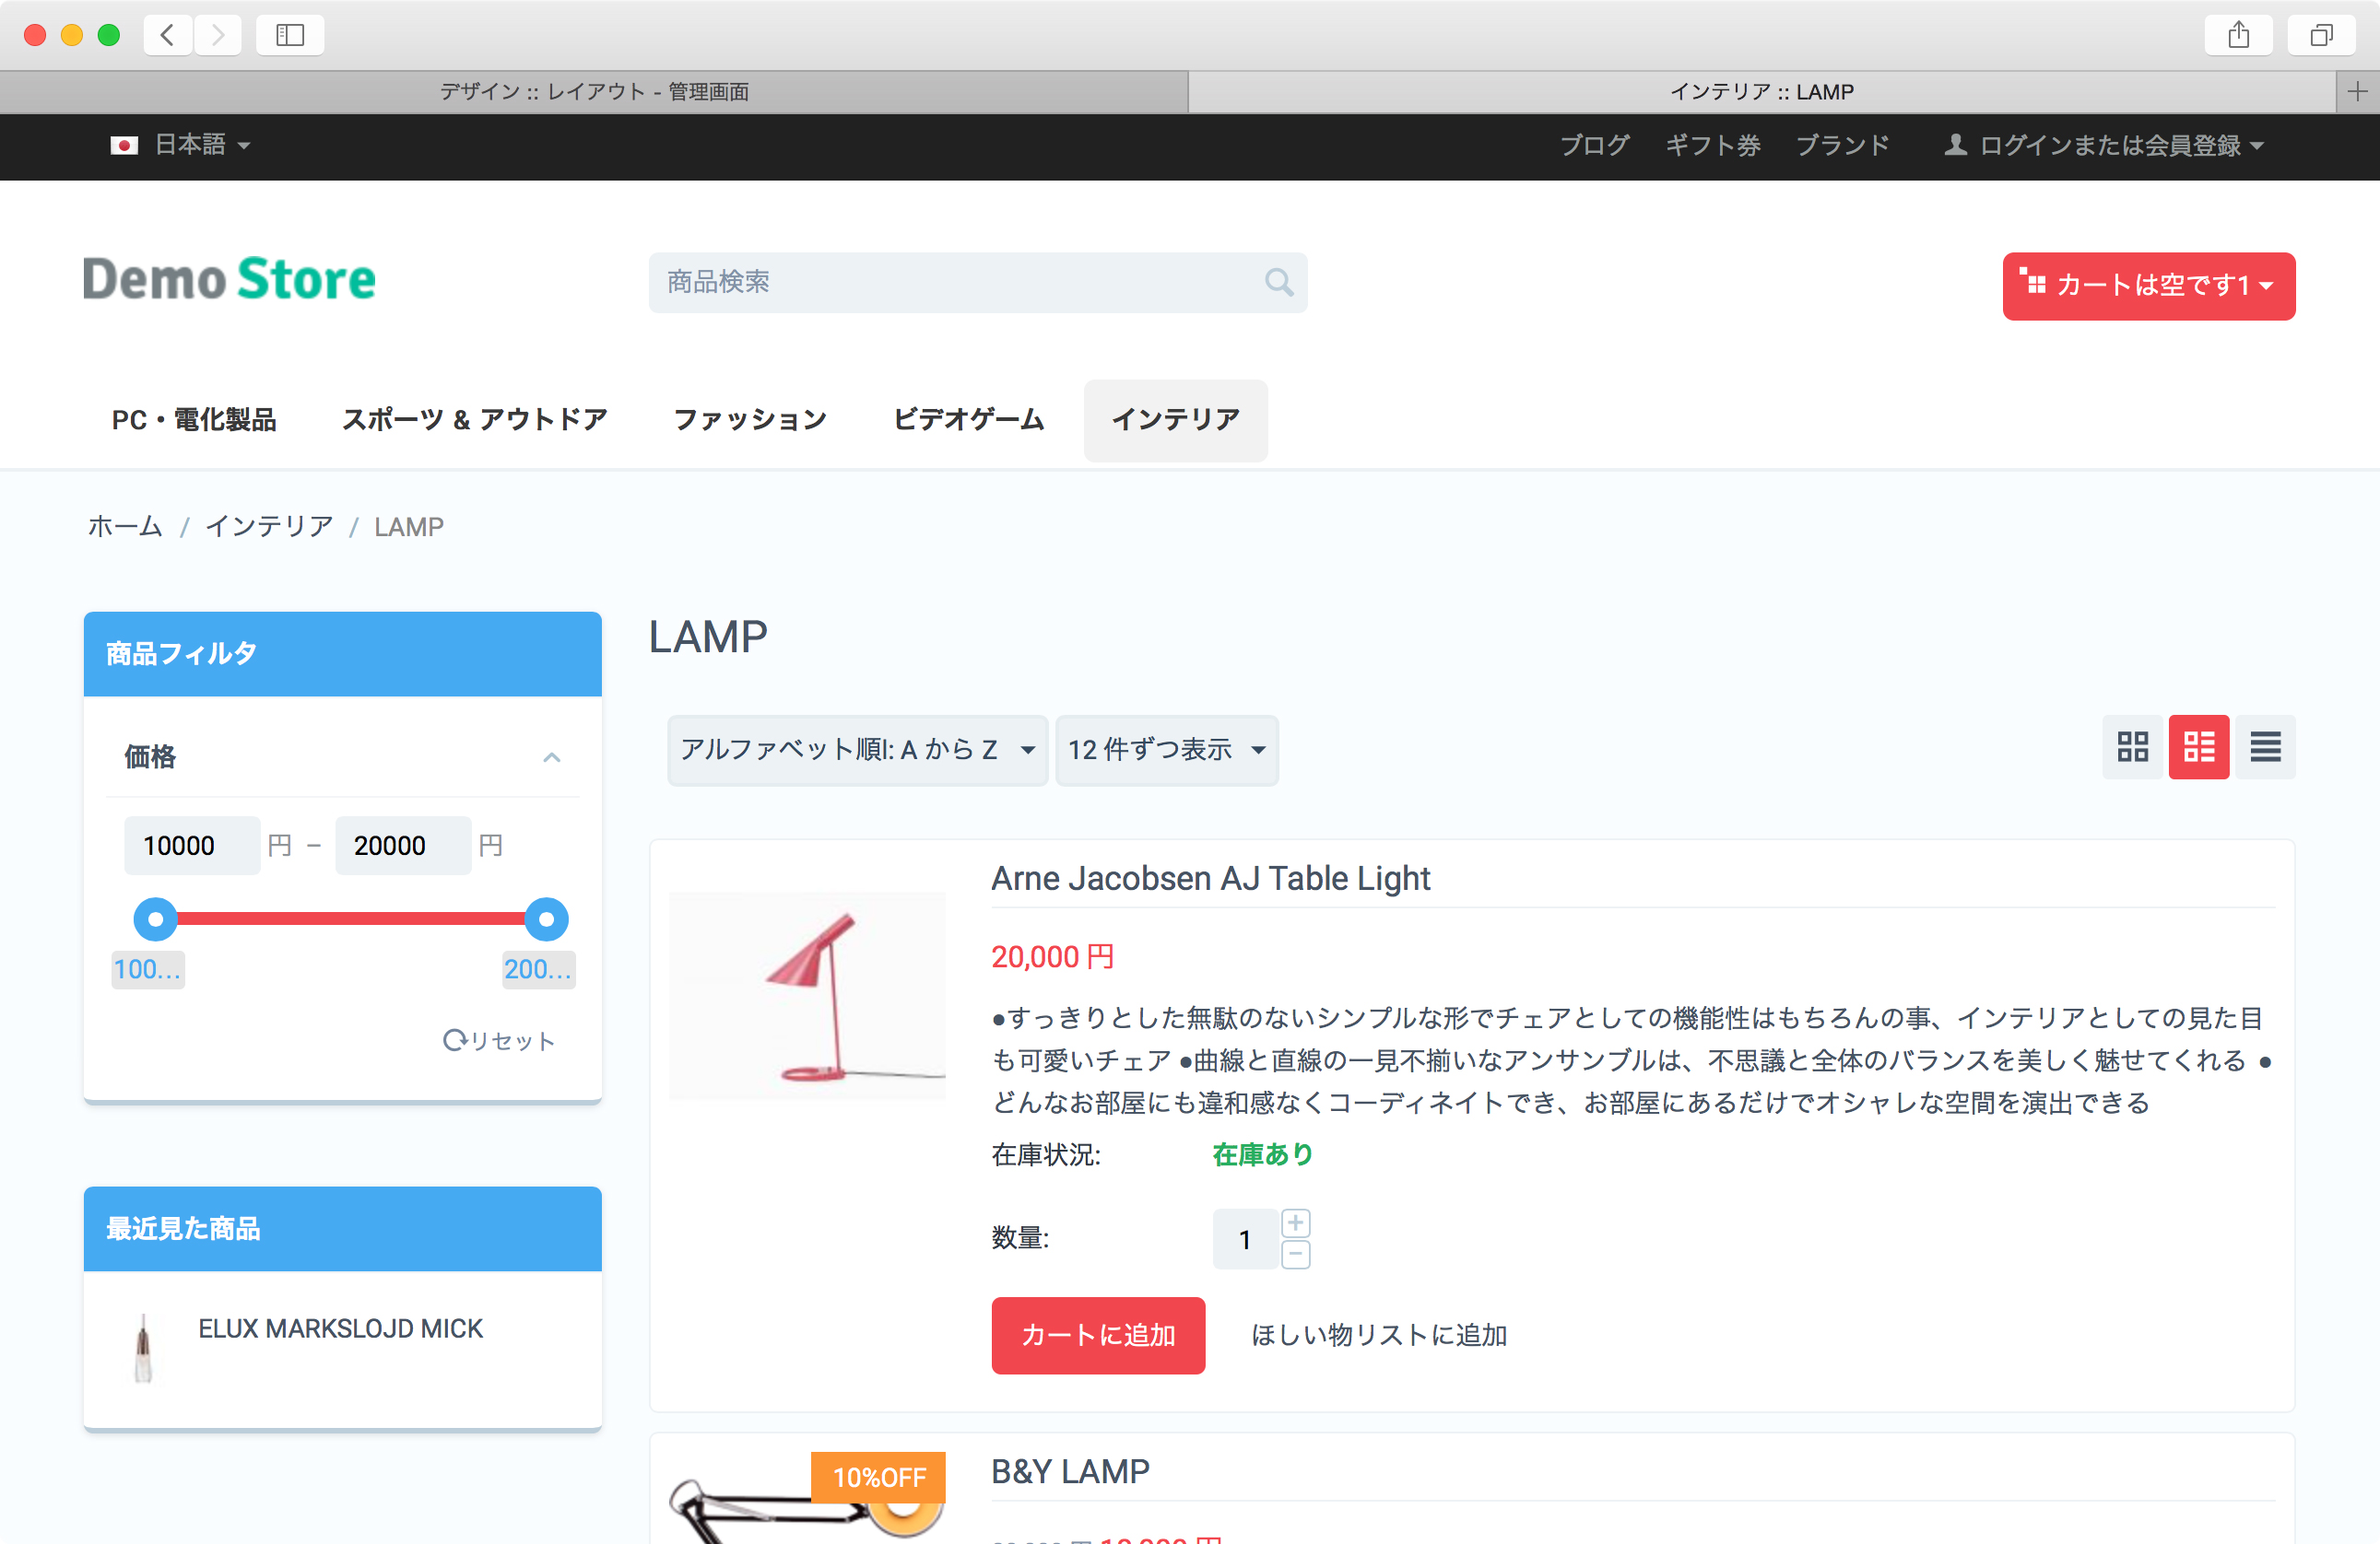Image resolution: width=2380 pixels, height=1544 pixels.
Task: Click the 商品フィルタ panel header
Action: click(x=343, y=653)
